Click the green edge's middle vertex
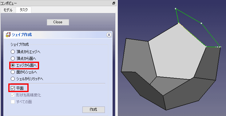The image size is (226, 116). (201, 23)
